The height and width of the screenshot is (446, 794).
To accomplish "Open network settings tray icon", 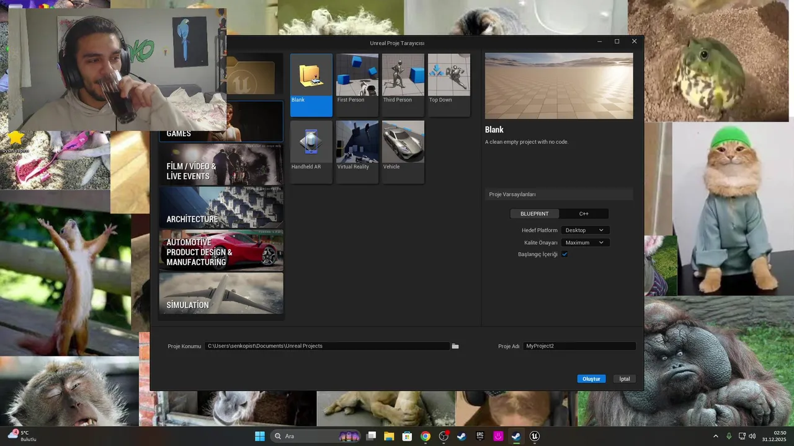I will tap(742, 436).
